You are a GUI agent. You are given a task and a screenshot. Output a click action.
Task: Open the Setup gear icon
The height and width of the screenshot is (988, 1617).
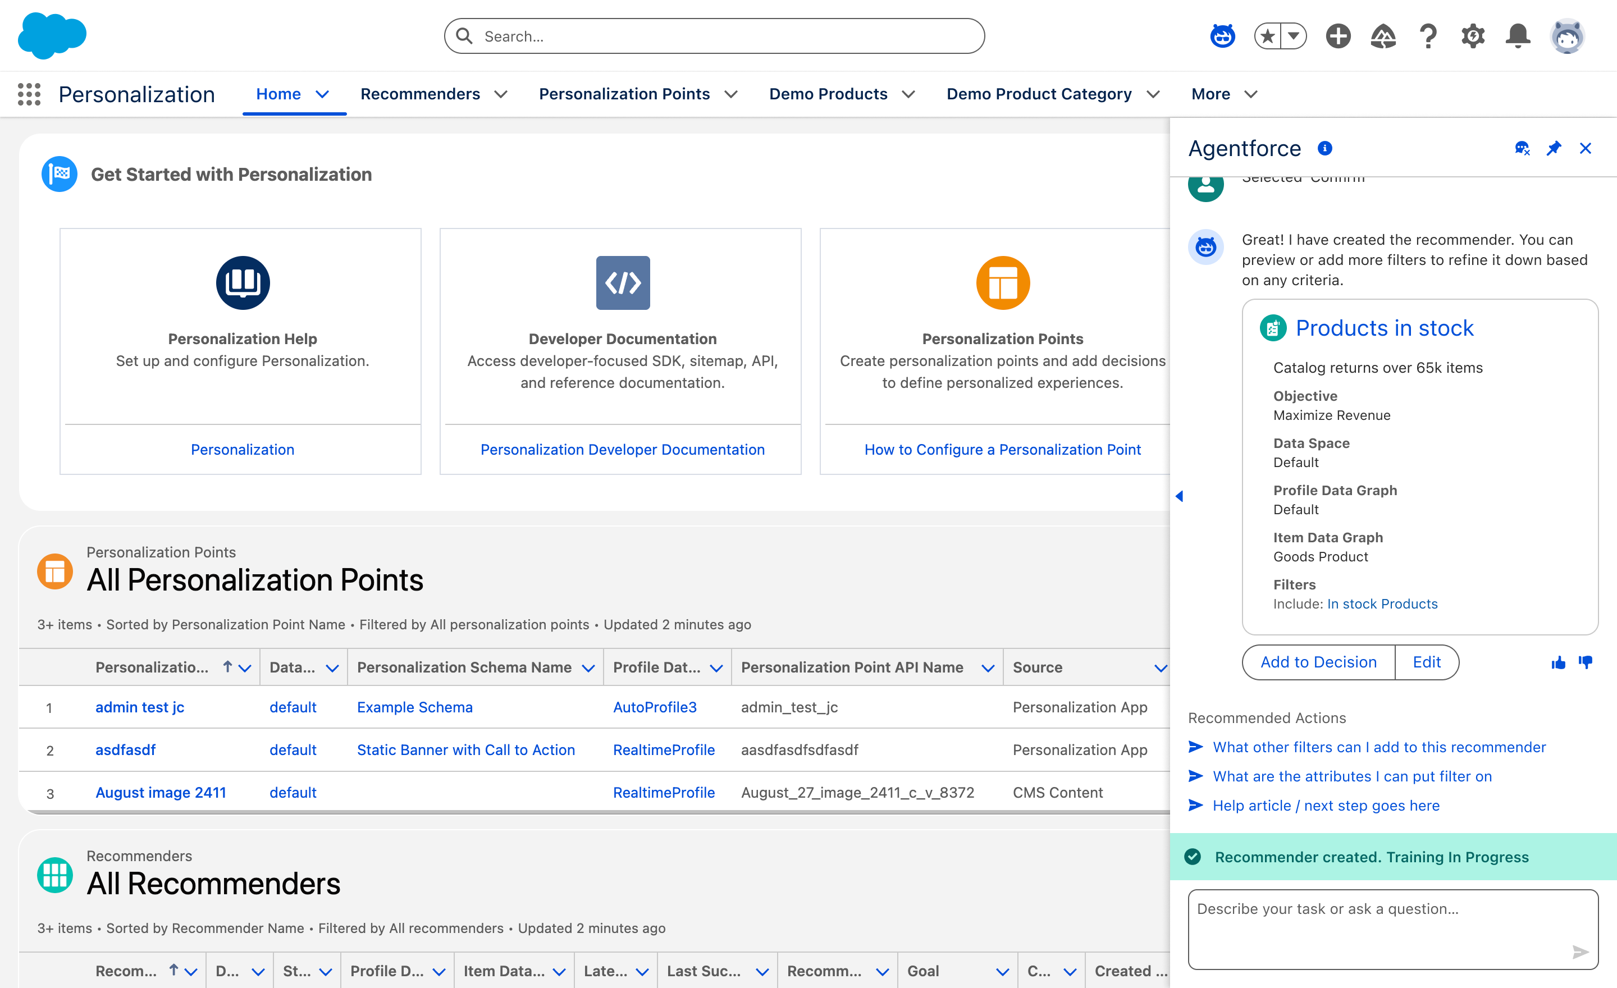coord(1473,36)
